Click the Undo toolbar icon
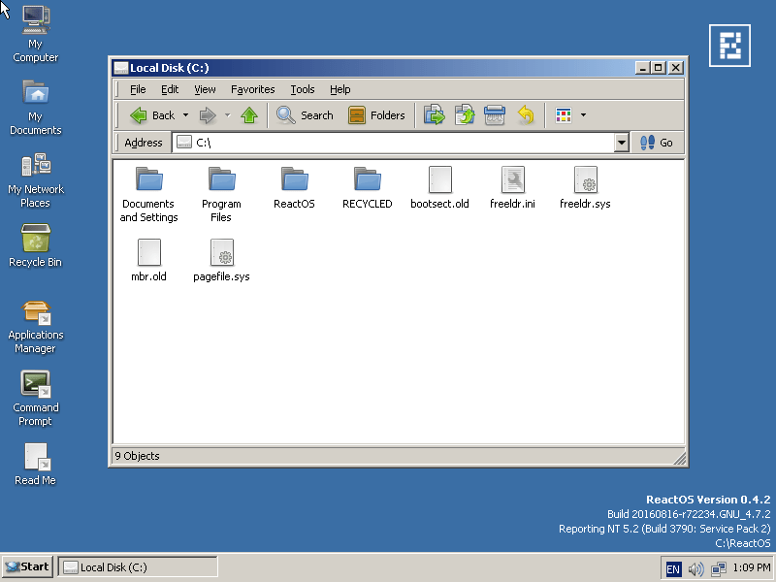This screenshot has width=776, height=582. pyautogui.click(x=525, y=114)
